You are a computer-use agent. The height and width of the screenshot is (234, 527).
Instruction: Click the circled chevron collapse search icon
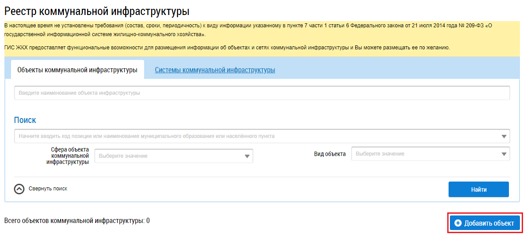click(x=19, y=189)
